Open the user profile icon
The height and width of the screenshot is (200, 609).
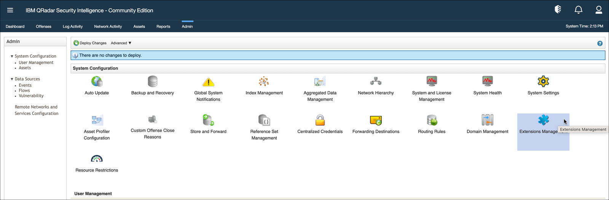599,10
